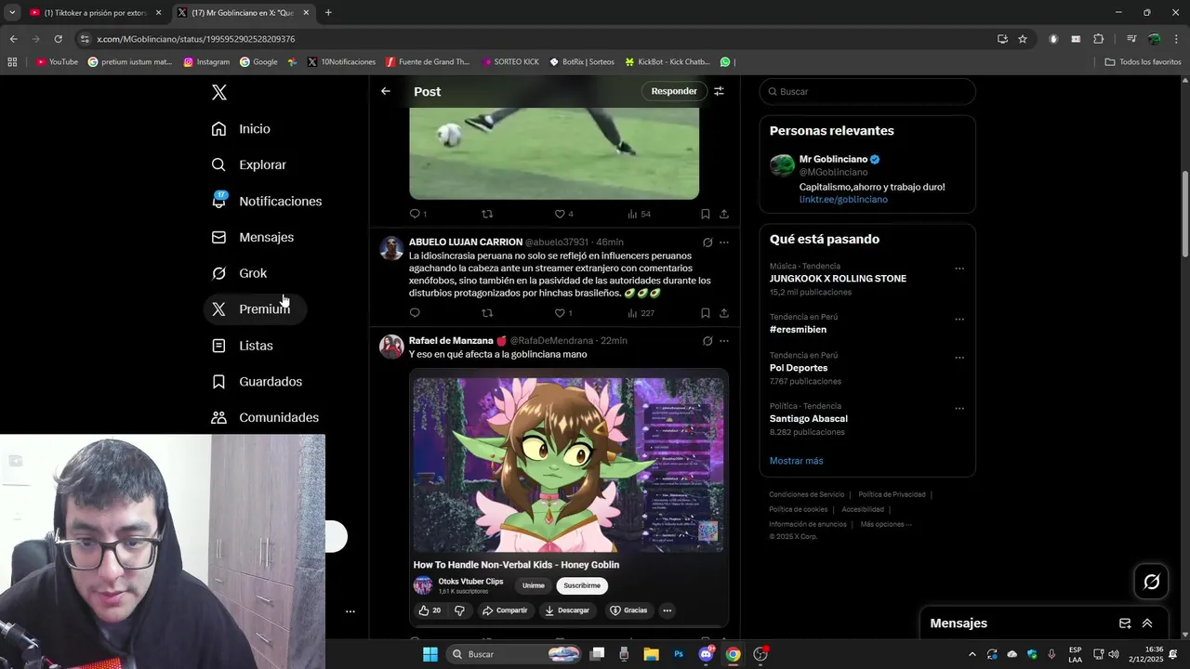Open linktr.ee/goblinciano link
This screenshot has height=669, width=1190.
843,200
